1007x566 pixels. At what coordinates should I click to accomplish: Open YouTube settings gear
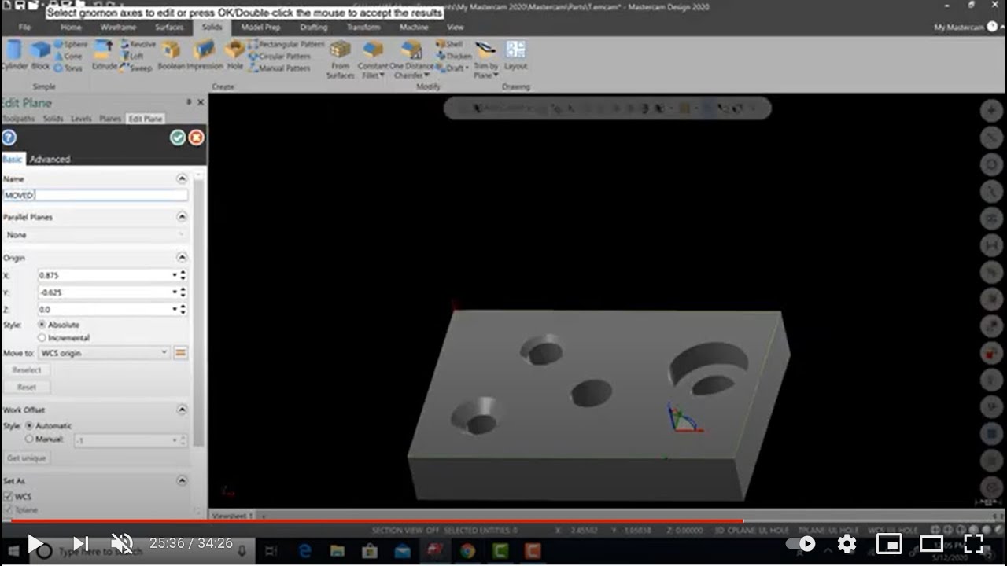pos(847,543)
